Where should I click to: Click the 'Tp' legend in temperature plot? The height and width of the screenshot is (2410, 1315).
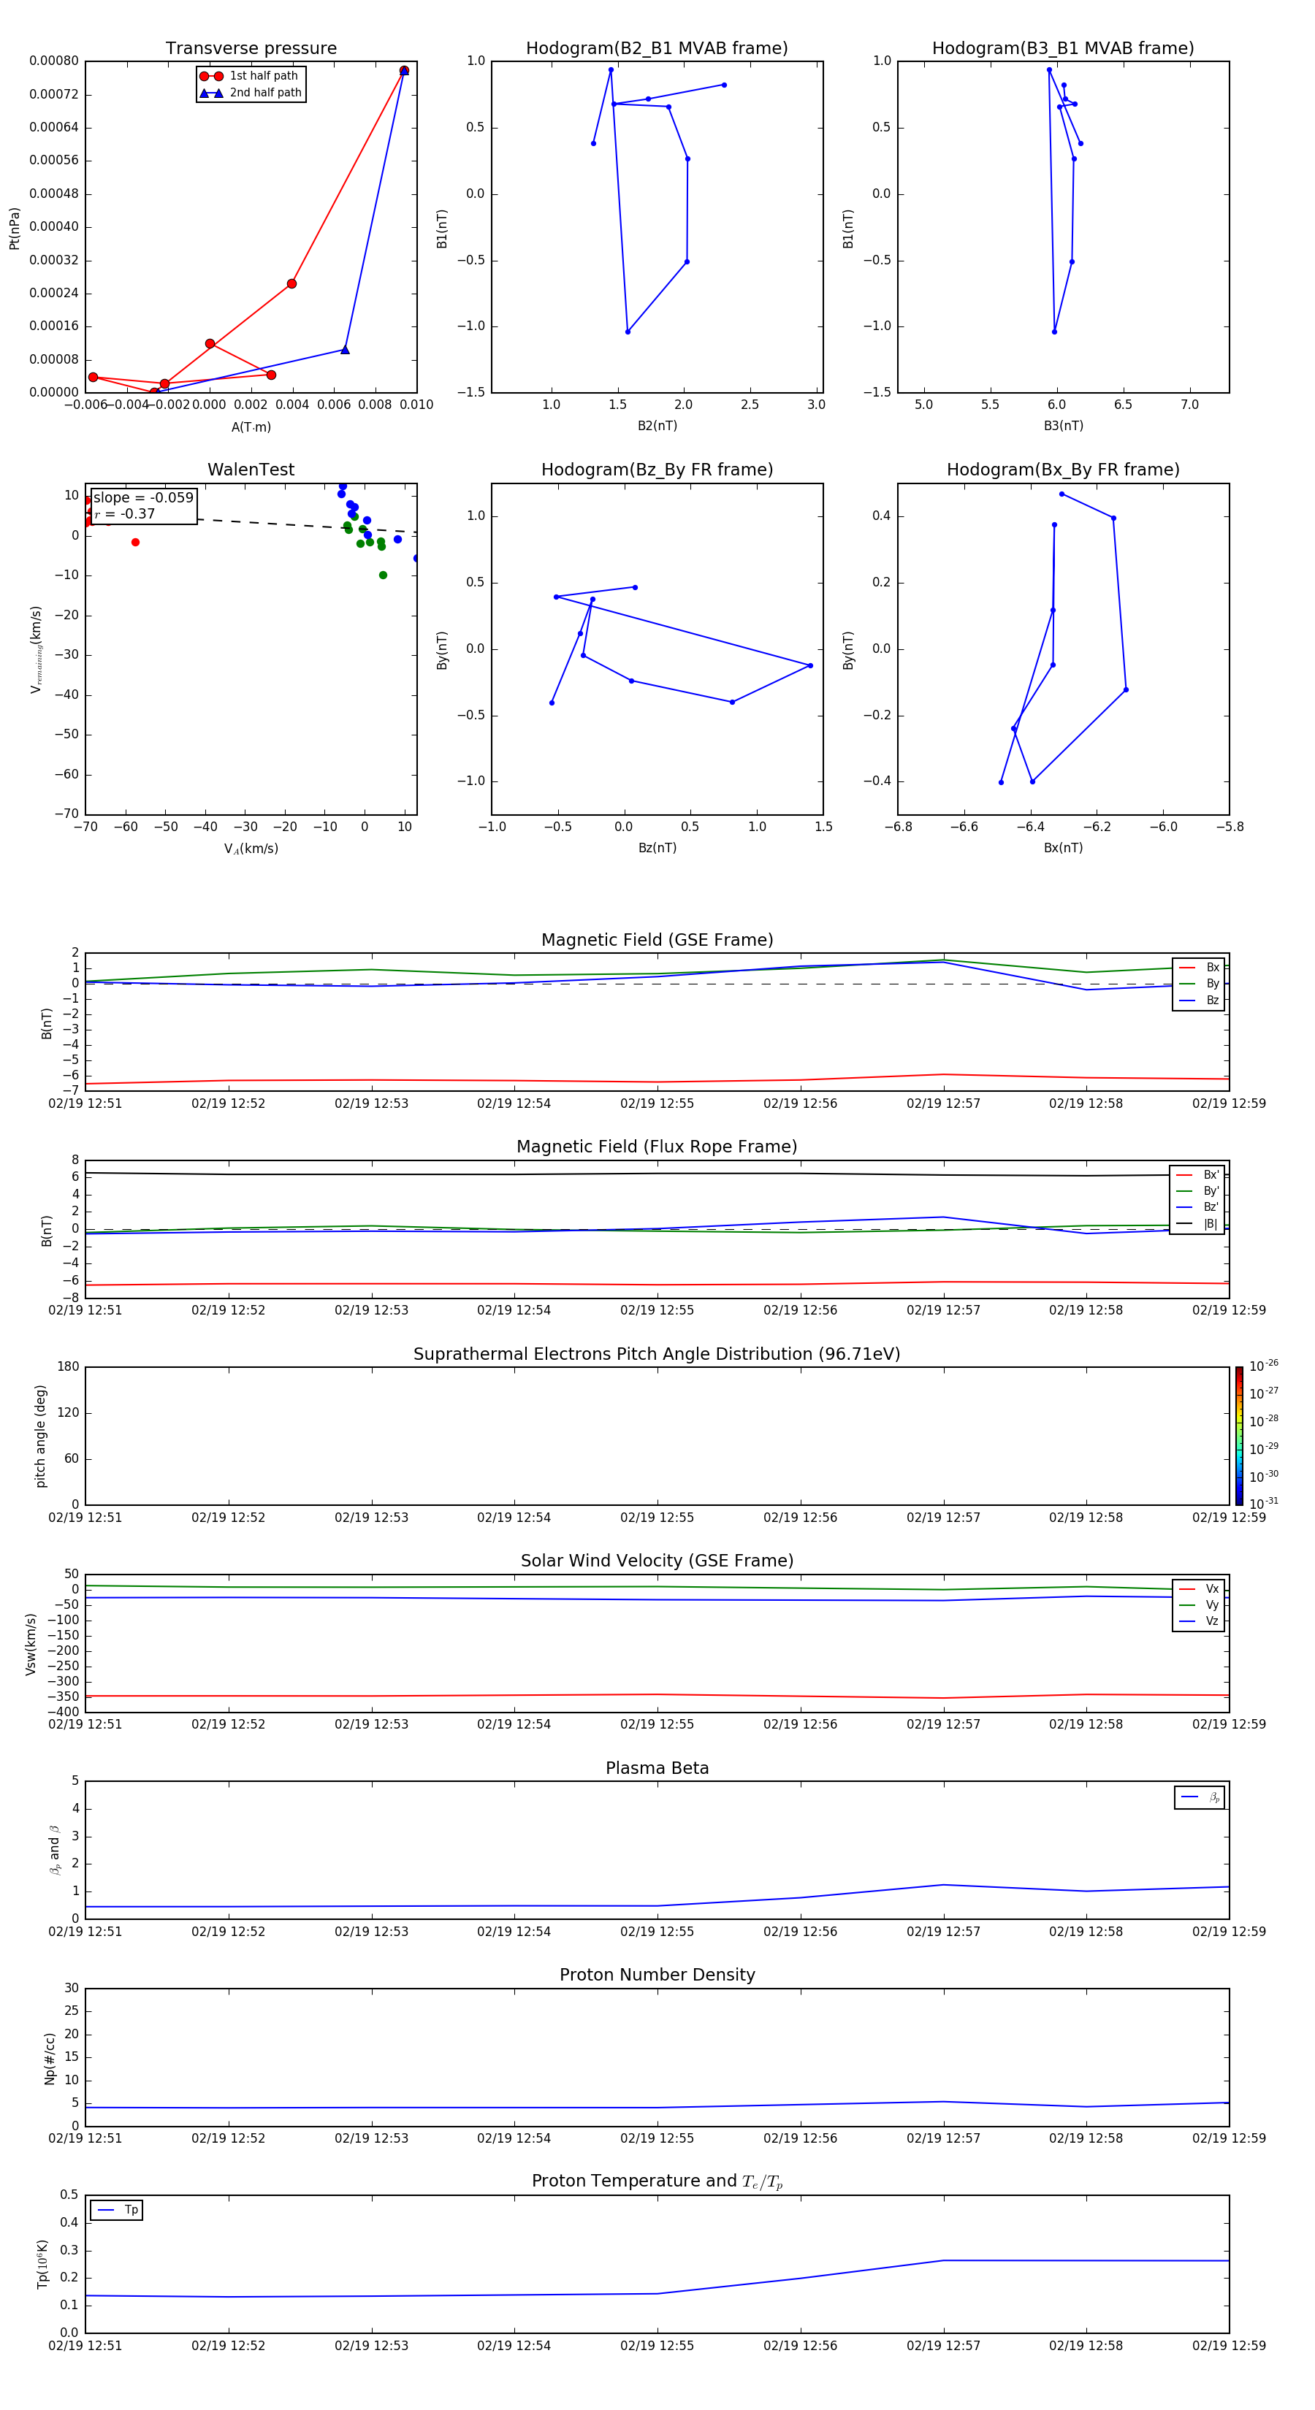[117, 2210]
